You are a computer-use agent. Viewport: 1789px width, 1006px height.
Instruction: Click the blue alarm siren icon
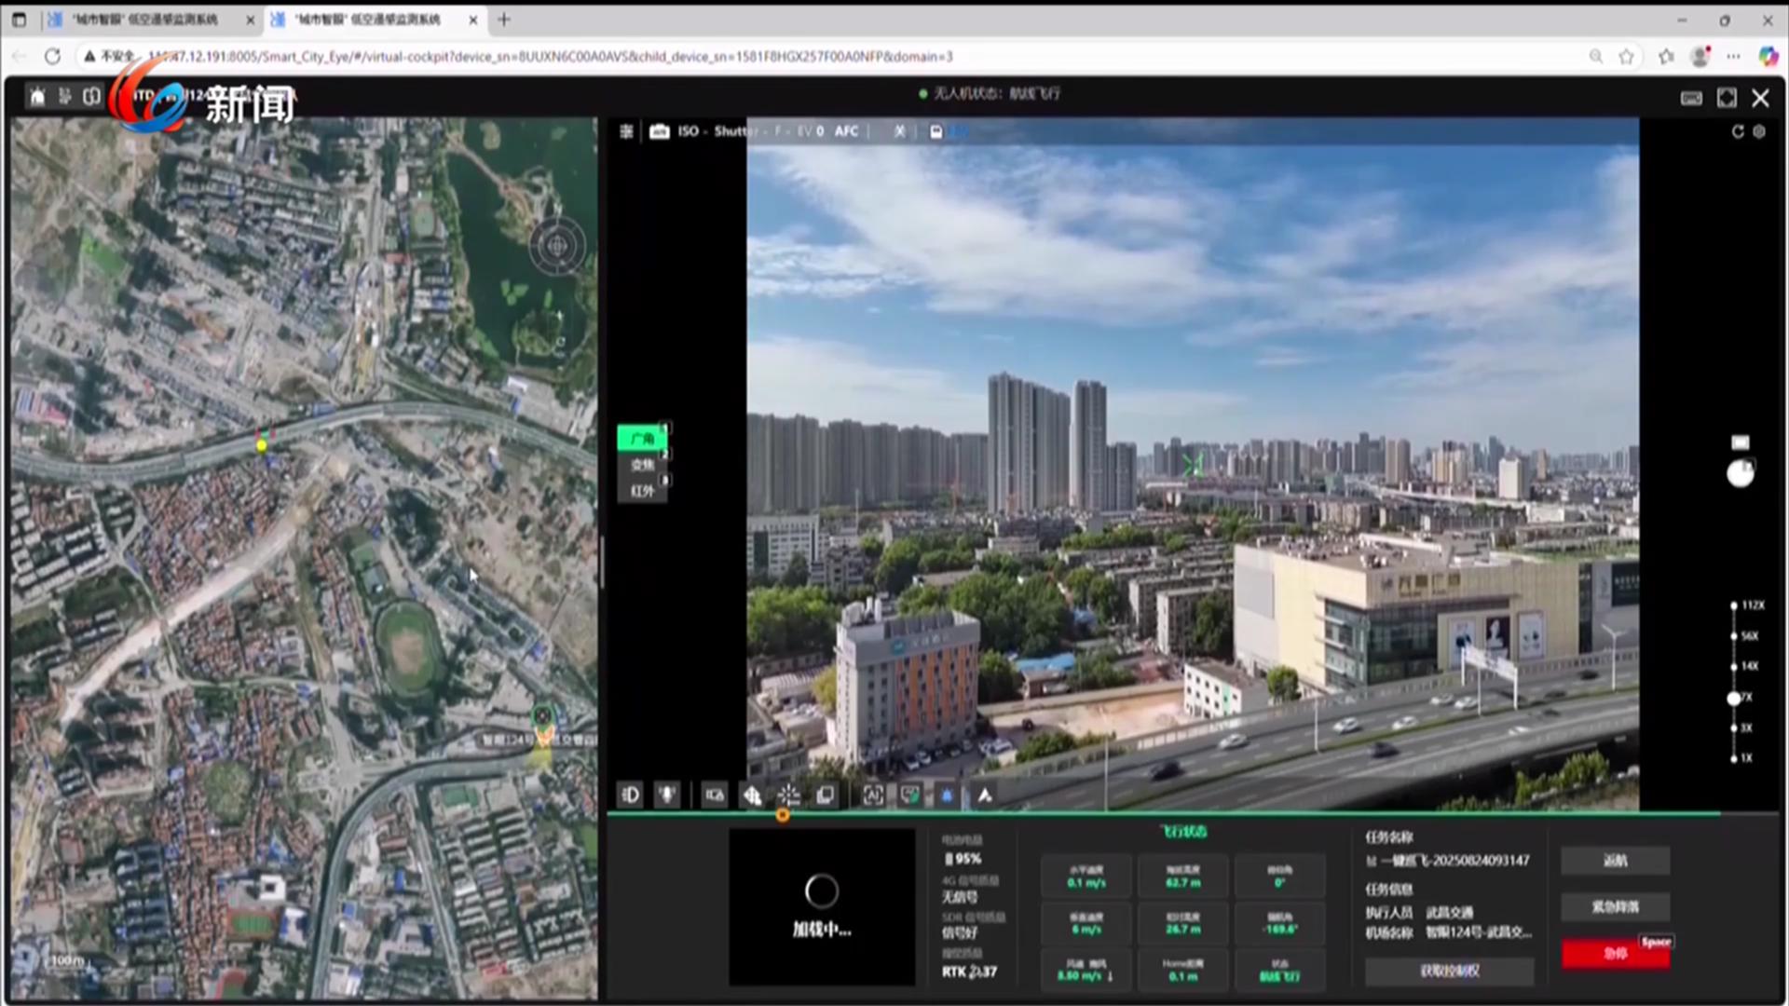pyautogui.click(x=947, y=795)
